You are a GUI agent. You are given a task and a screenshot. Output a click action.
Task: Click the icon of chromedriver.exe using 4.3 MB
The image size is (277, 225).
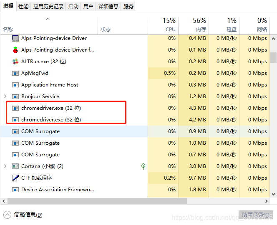(15, 108)
